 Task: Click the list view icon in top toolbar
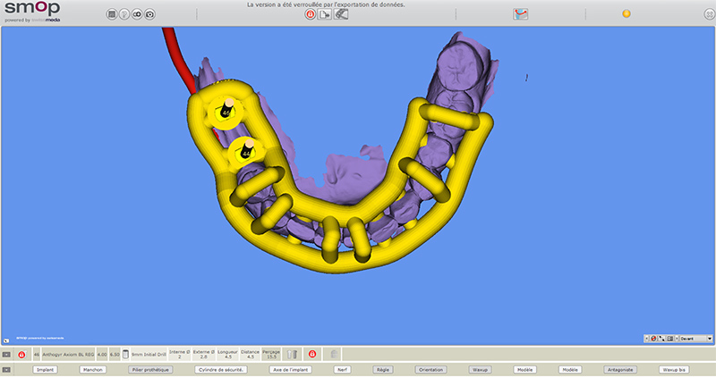[x=112, y=14]
